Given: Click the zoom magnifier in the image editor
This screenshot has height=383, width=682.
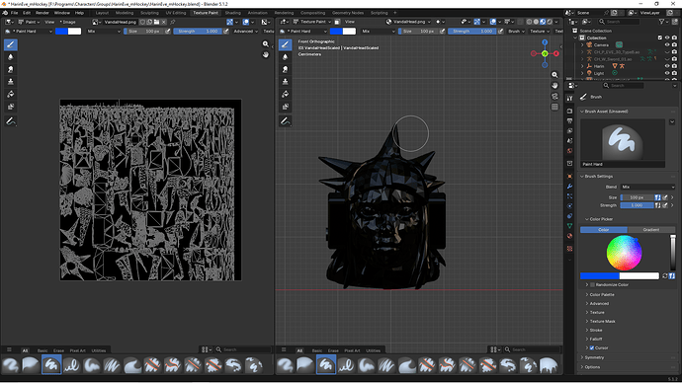Looking at the screenshot, I should point(265,43).
